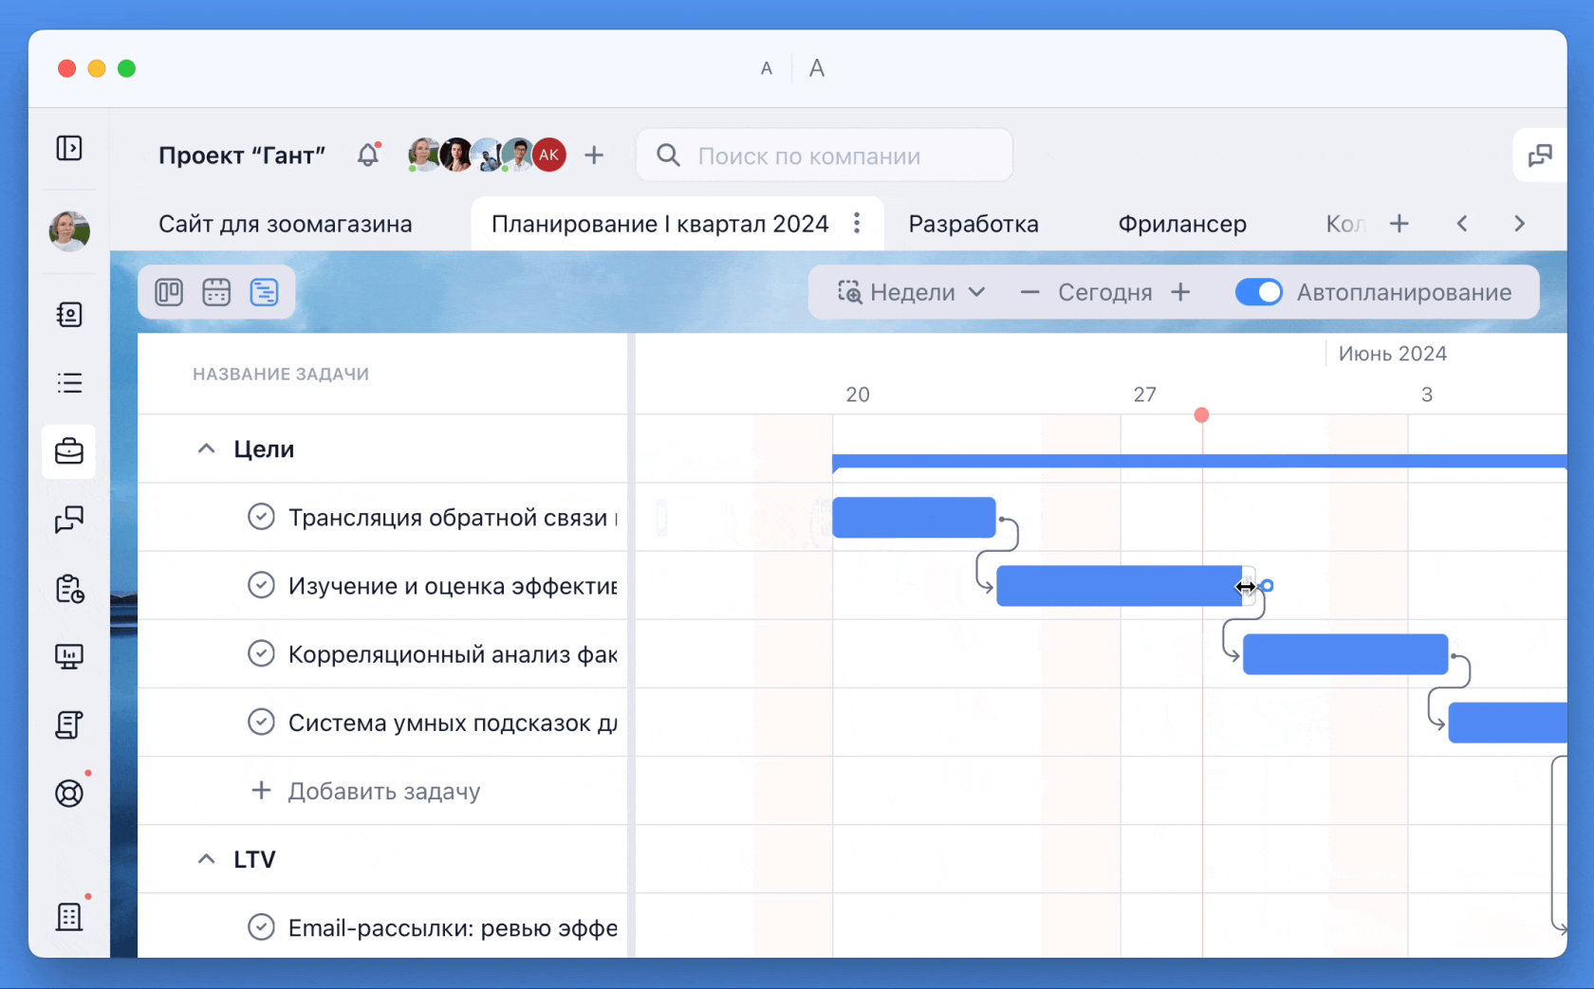Select the Gantt chart view icon

tap(264, 292)
